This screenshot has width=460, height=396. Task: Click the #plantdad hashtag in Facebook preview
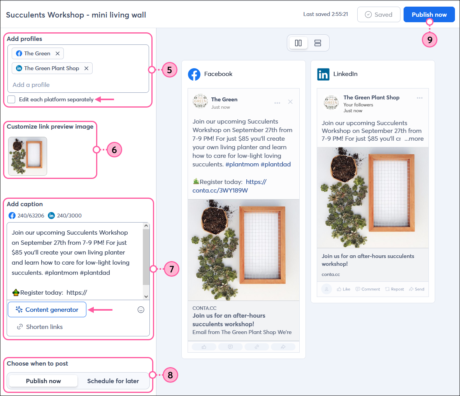[276, 164]
